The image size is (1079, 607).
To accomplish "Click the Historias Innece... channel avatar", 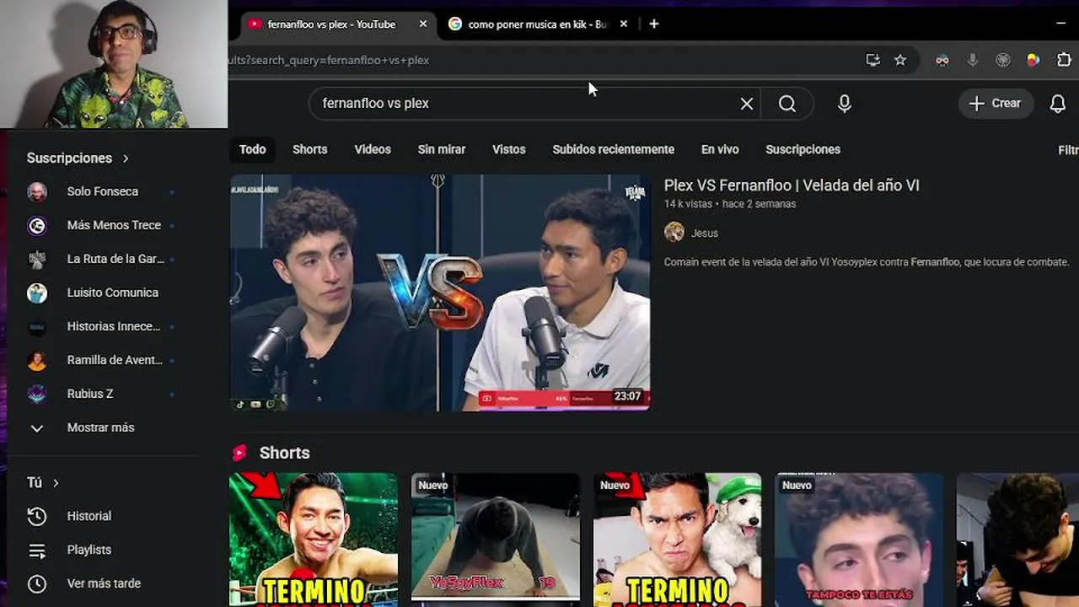I will coord(37,326).
